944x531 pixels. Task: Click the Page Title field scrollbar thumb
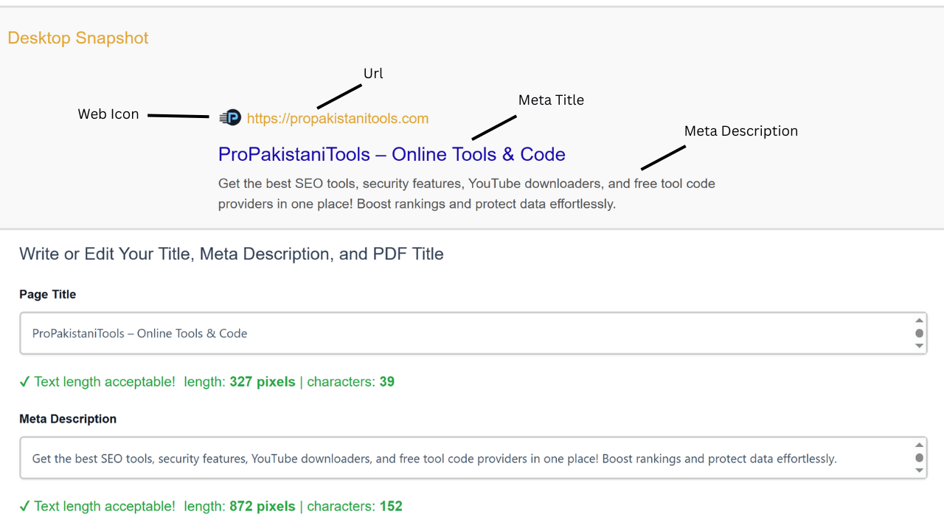coord(919,333)
